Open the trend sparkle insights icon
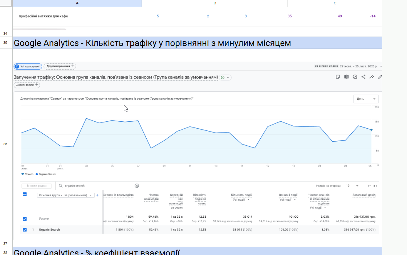This screenshot has height=255, width=407. (372, 77)
